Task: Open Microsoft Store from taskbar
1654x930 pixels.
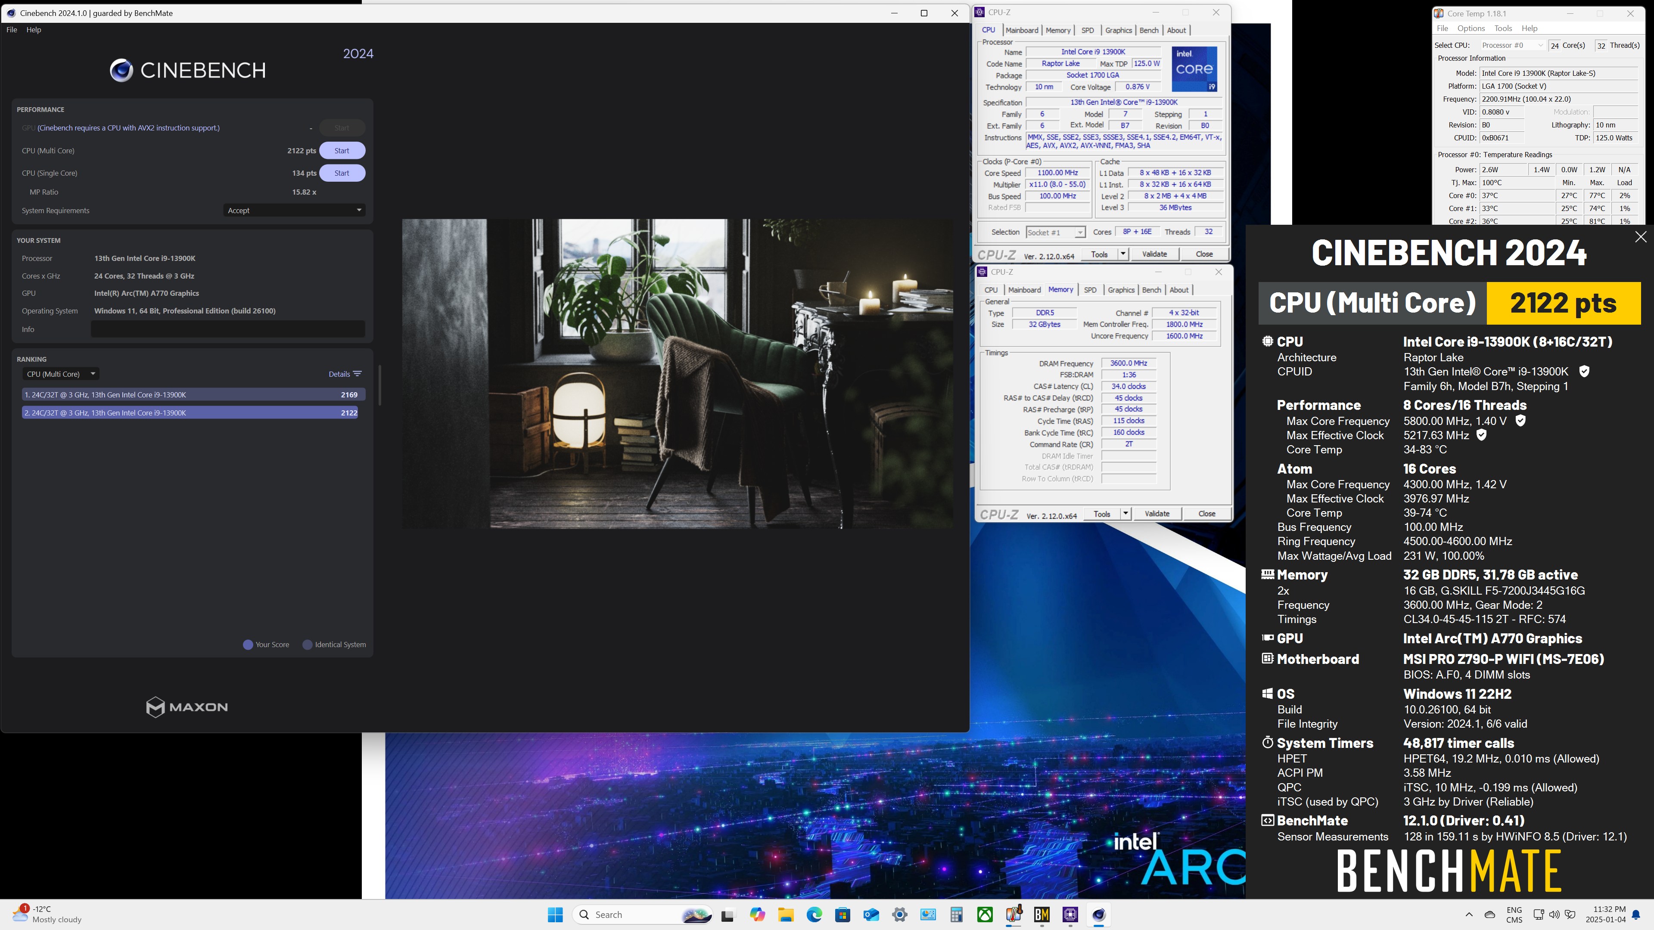Action: pos(843,914)
